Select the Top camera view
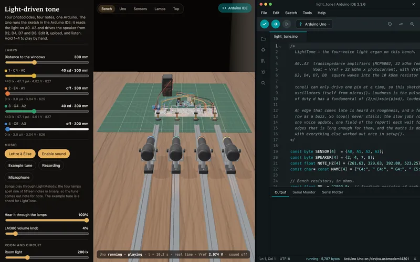Image resolution: width=420 pixels, height=262 pixels. click(x=176, y=9)
